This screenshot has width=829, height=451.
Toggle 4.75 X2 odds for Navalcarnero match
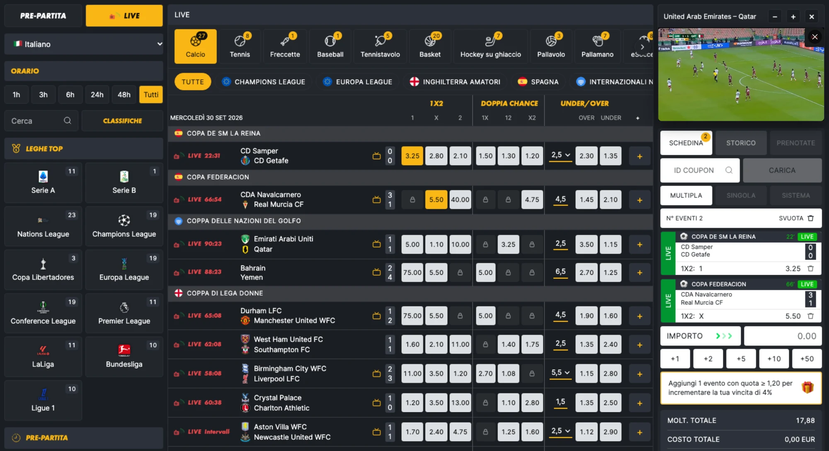[x=532, y=200]
